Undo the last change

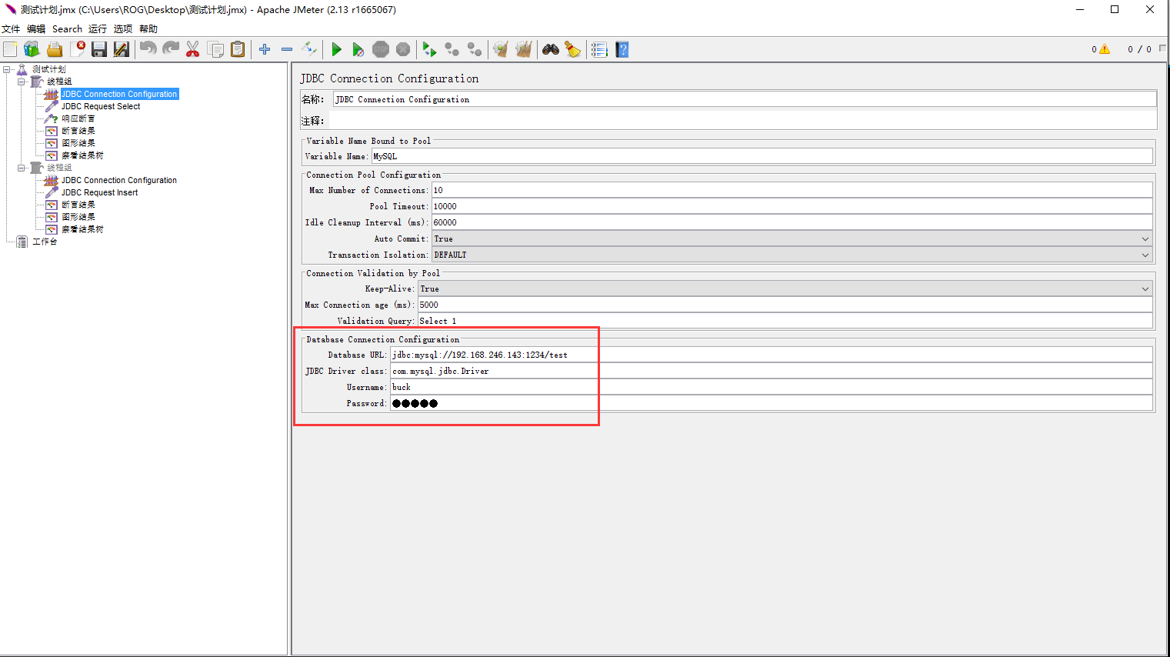(x=148, y=49)
